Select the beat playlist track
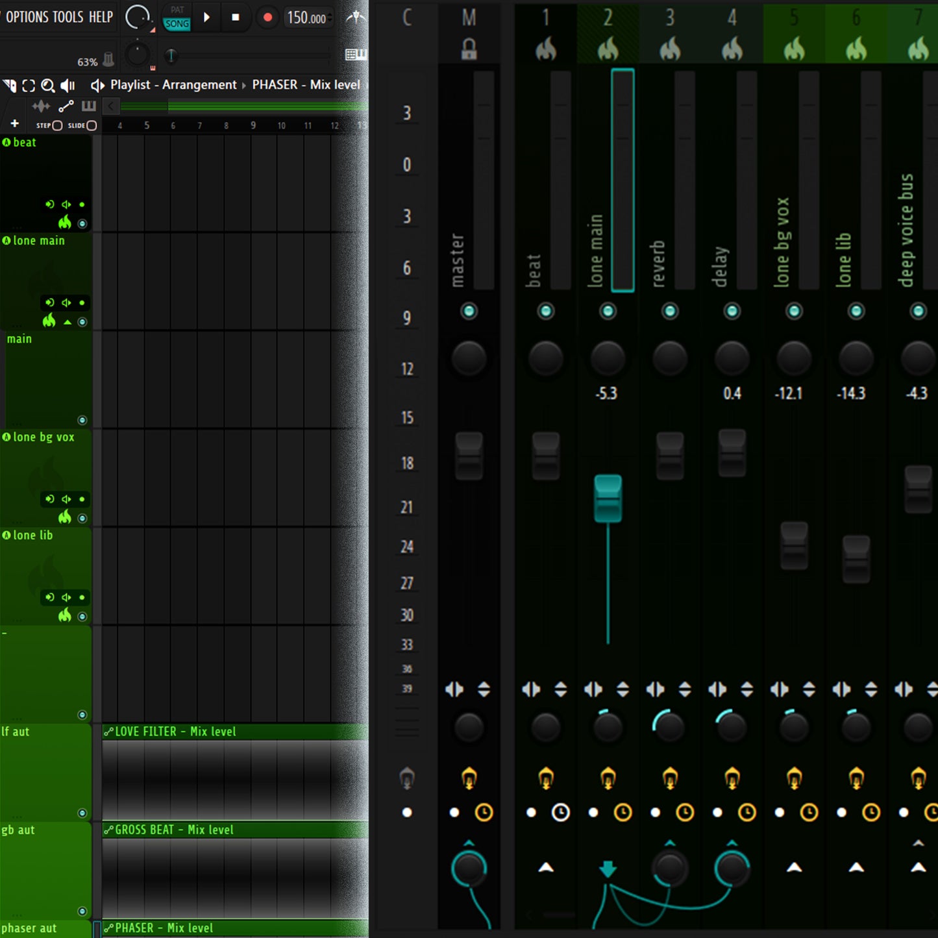Viewport: 938px width, 938px height. tap(45, 182)
